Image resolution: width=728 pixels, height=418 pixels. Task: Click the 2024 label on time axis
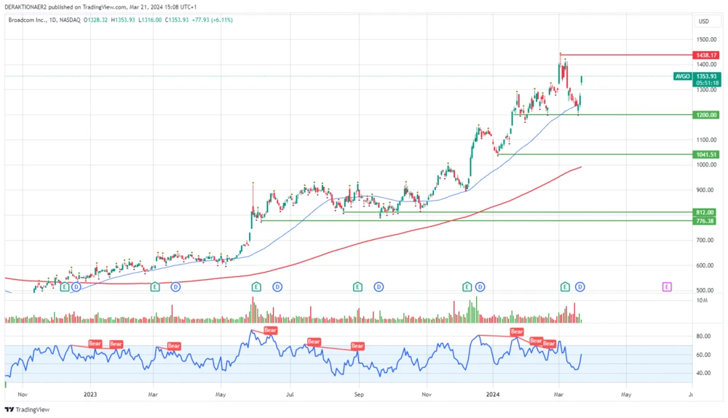[x=493, y=394]
